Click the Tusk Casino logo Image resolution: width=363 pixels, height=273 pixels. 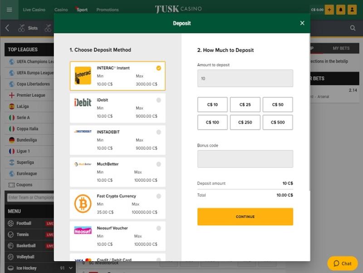pos(178,9)
